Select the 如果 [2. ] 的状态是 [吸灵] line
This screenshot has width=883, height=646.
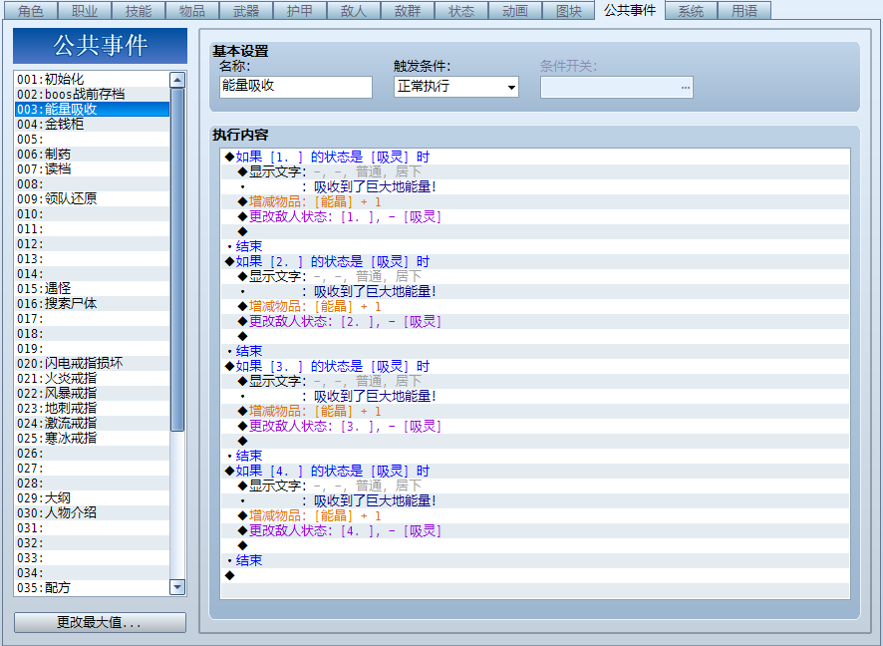[x=535, y=261]
